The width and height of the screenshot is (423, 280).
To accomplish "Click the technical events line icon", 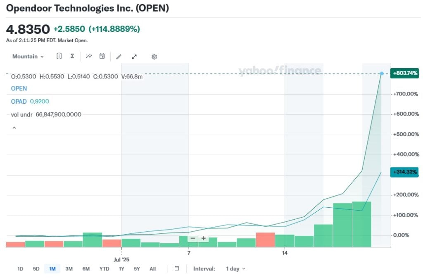I will [x=89, y=56].
